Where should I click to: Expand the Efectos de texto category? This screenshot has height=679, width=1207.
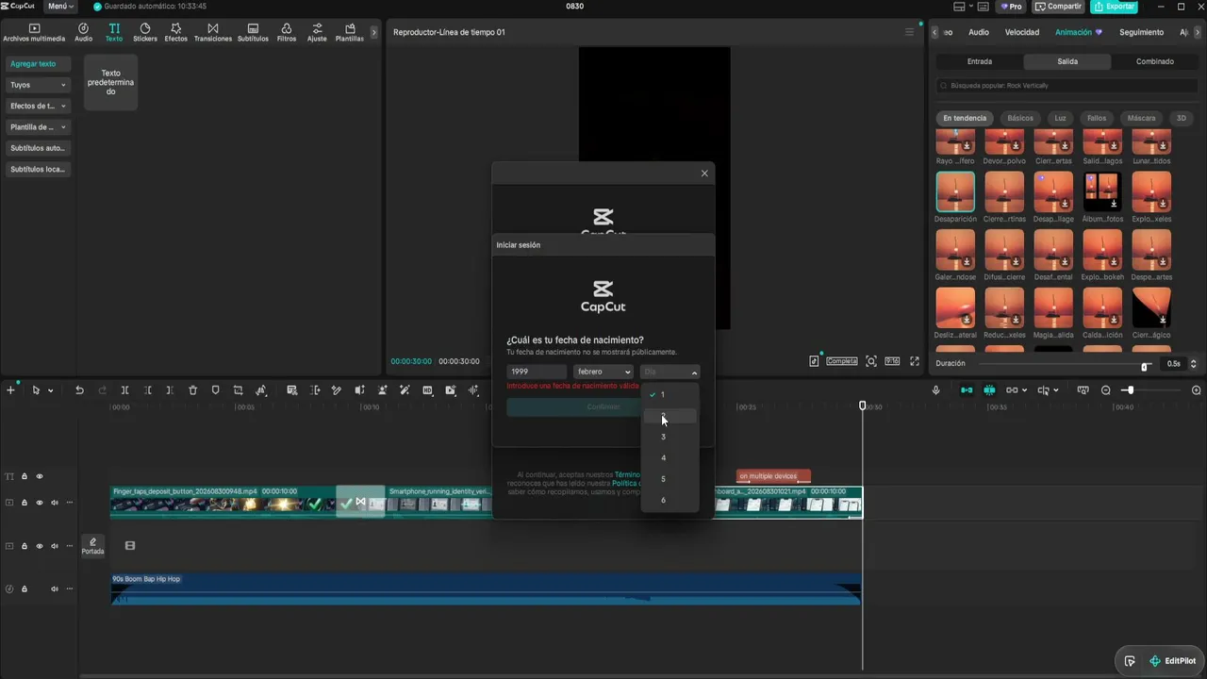click(38, 106)
